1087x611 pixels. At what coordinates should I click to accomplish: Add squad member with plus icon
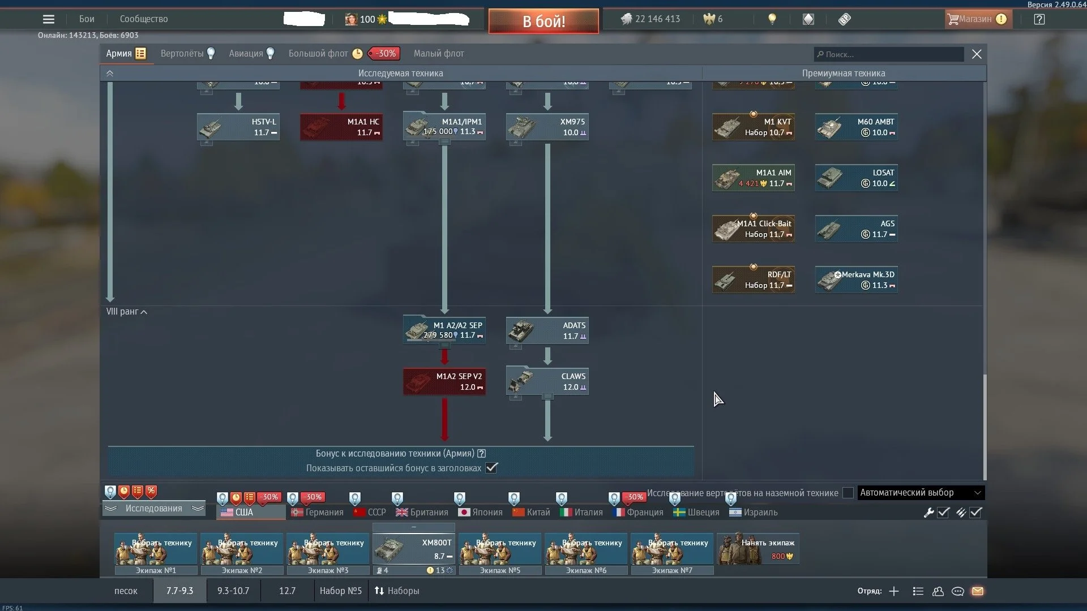[x=894, y=591]
